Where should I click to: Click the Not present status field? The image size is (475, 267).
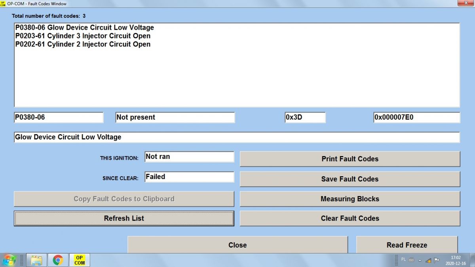coord(175,117)
